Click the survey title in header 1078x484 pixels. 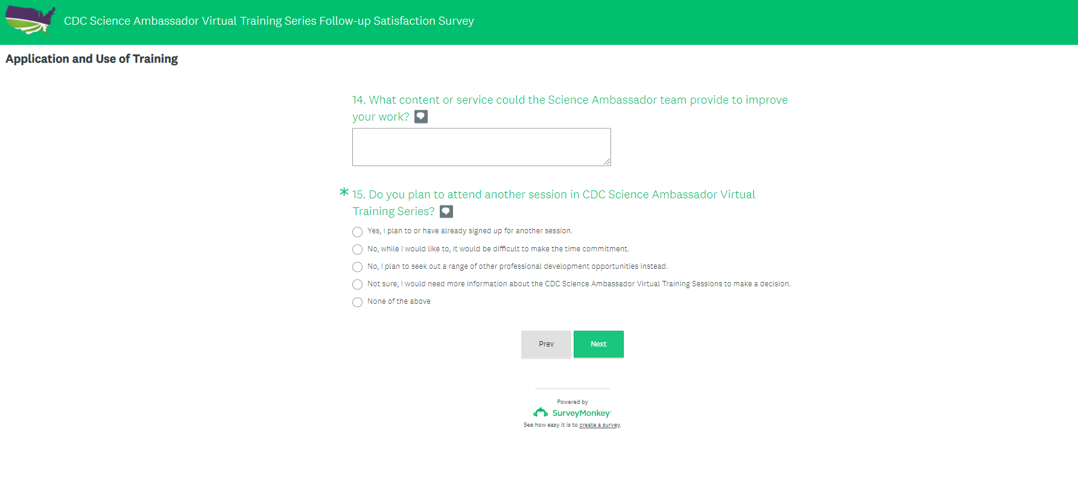(268, 21)
